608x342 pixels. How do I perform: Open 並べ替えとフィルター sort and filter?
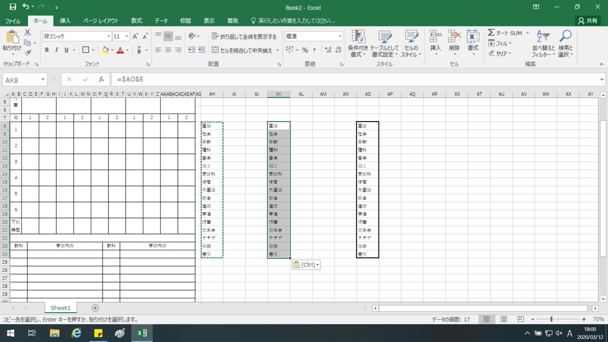(x=544, y=43)
